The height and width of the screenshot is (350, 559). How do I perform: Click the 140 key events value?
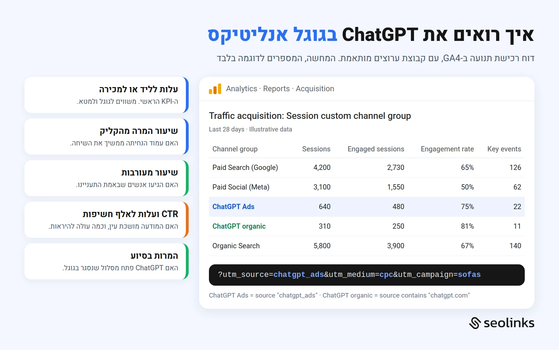coord(515,246)
